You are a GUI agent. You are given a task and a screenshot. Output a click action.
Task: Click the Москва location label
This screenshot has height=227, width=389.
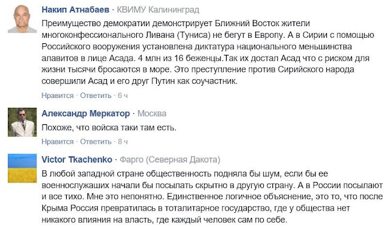[x=152, y=113]
